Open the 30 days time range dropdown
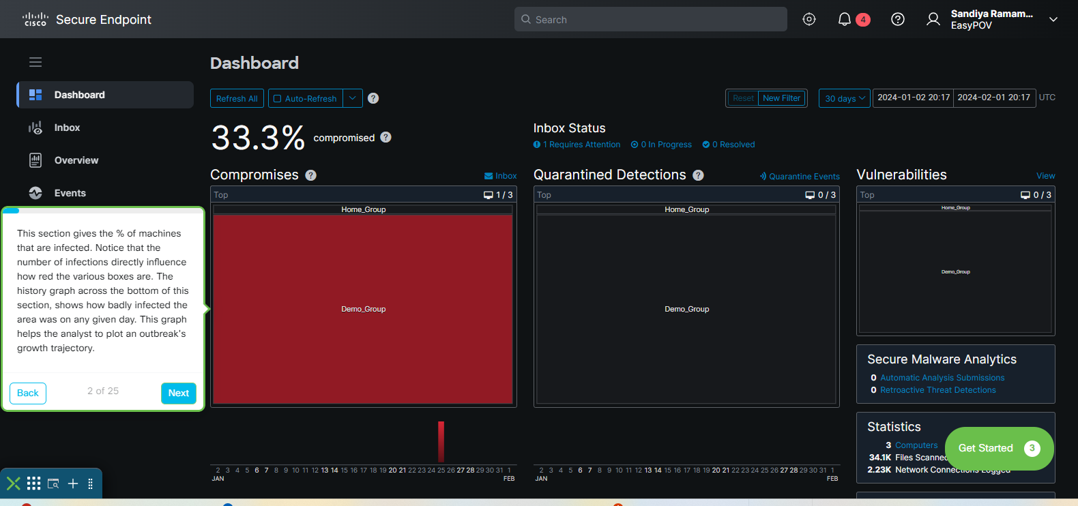 845,98
